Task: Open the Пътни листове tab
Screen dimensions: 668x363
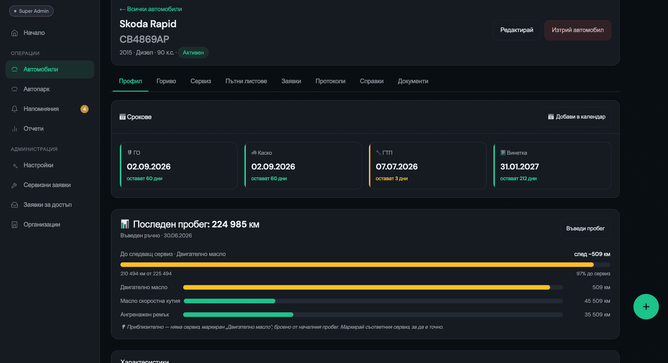Action: pyautogui.click(x=246, y=81)
